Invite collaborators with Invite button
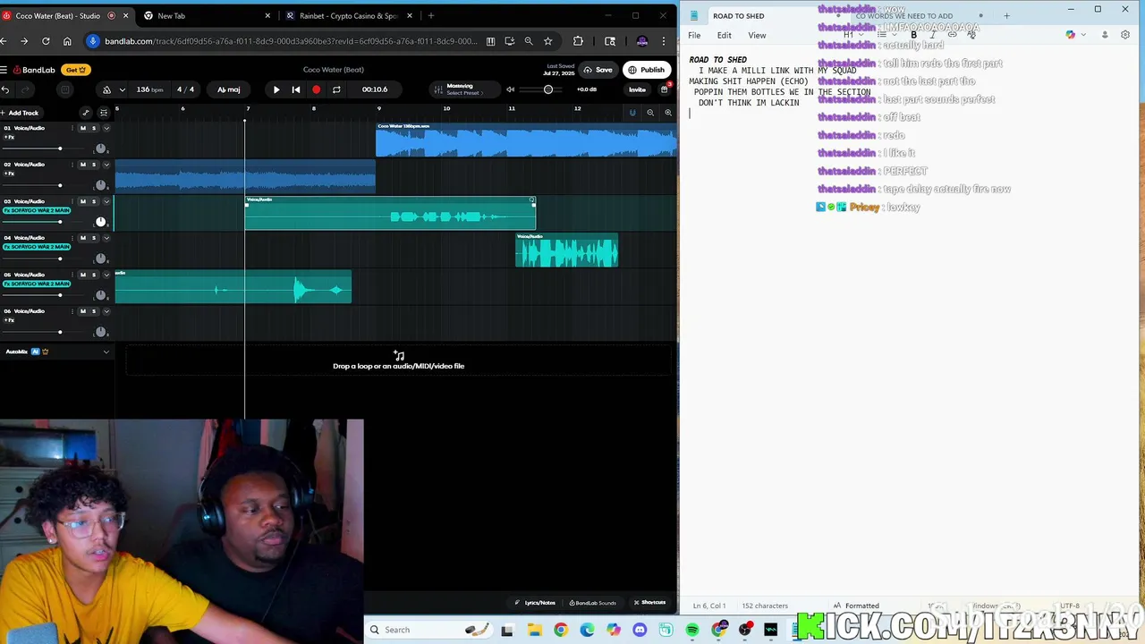1145x644 pixels. pos(637,89)
